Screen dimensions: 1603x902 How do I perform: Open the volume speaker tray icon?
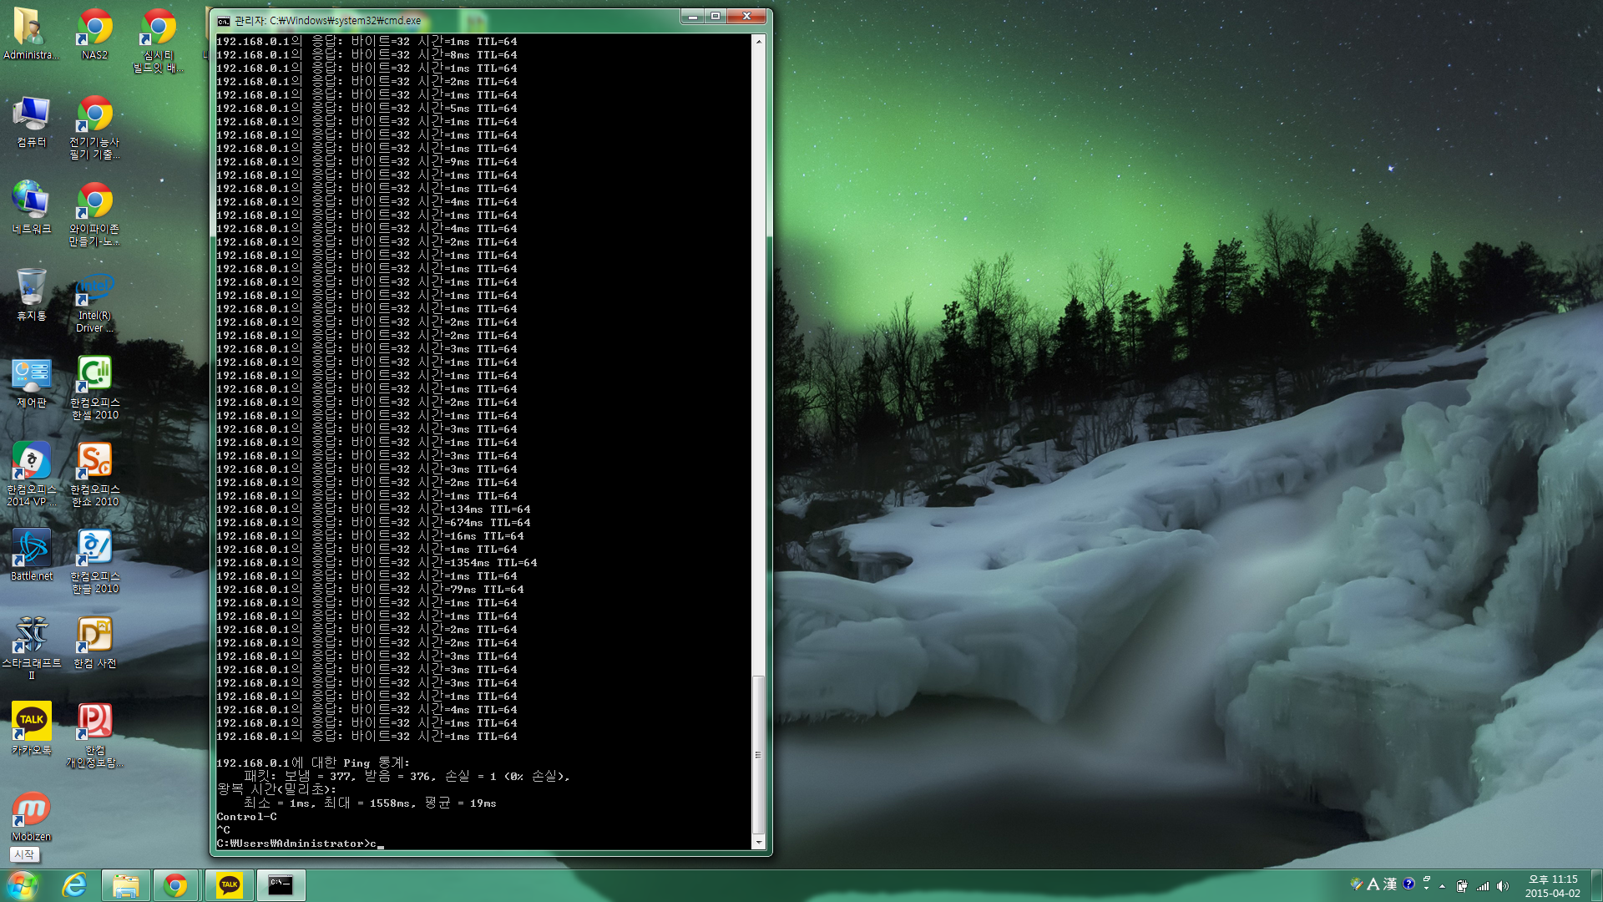(1503, 886)
